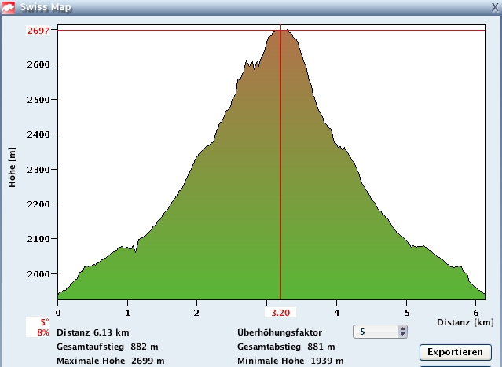The image size is (502, 367).
Task: Click the Maximale Höhe 2699 m statistic
Action: 110,361
